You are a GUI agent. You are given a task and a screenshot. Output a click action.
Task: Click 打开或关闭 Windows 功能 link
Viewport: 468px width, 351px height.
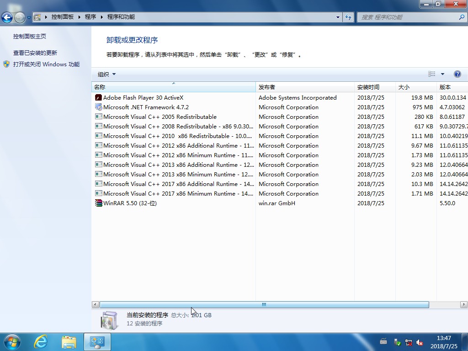tap(46, 64)
